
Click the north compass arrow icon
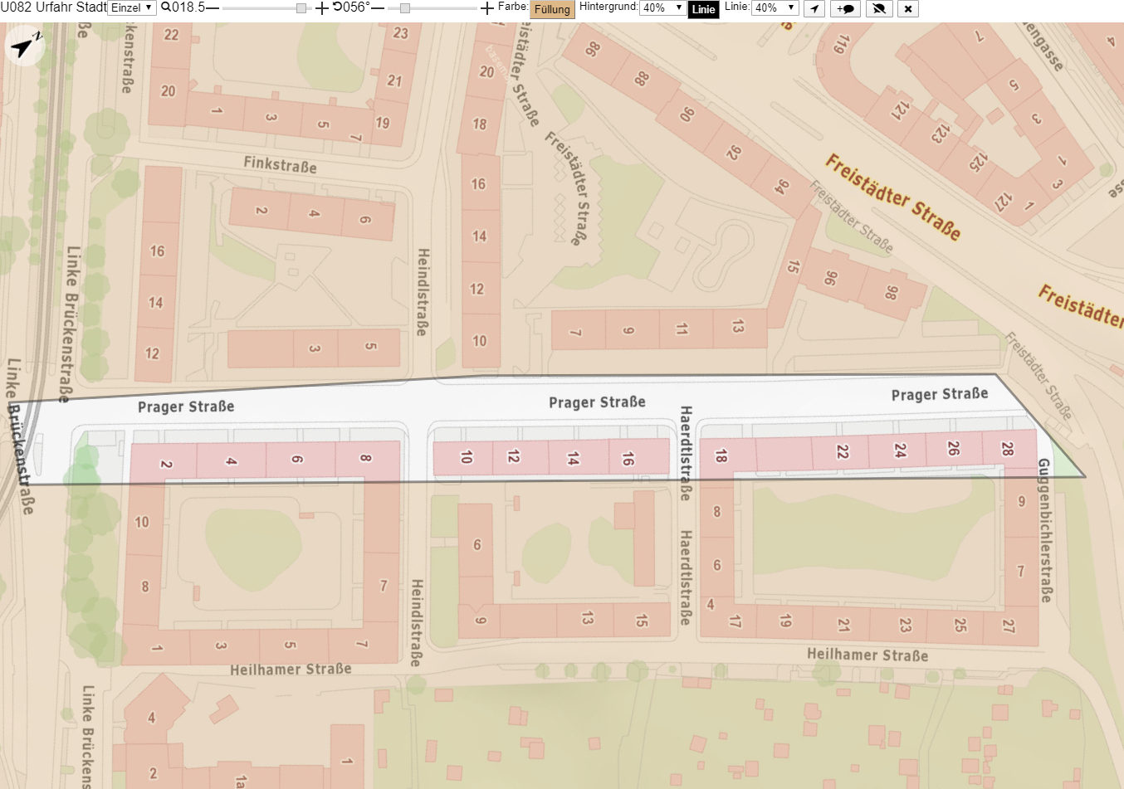(x=26, y=46)
